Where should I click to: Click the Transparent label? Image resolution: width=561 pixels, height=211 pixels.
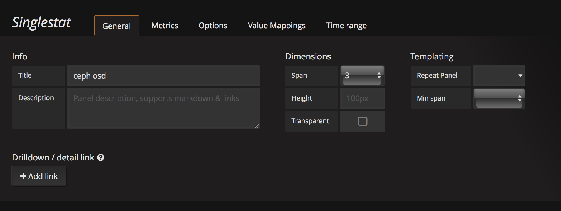pos(310,121)
